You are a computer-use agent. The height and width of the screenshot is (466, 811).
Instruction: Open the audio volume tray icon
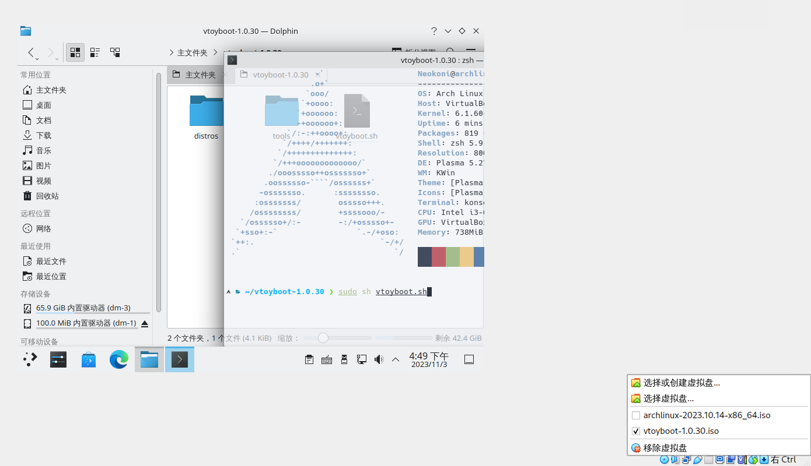379,359
